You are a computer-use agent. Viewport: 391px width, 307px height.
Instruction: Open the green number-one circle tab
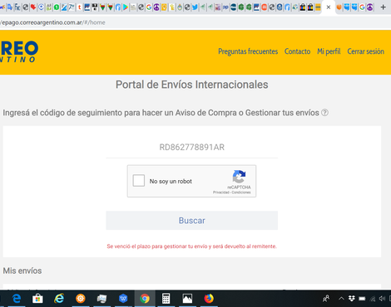click(57, 7)
